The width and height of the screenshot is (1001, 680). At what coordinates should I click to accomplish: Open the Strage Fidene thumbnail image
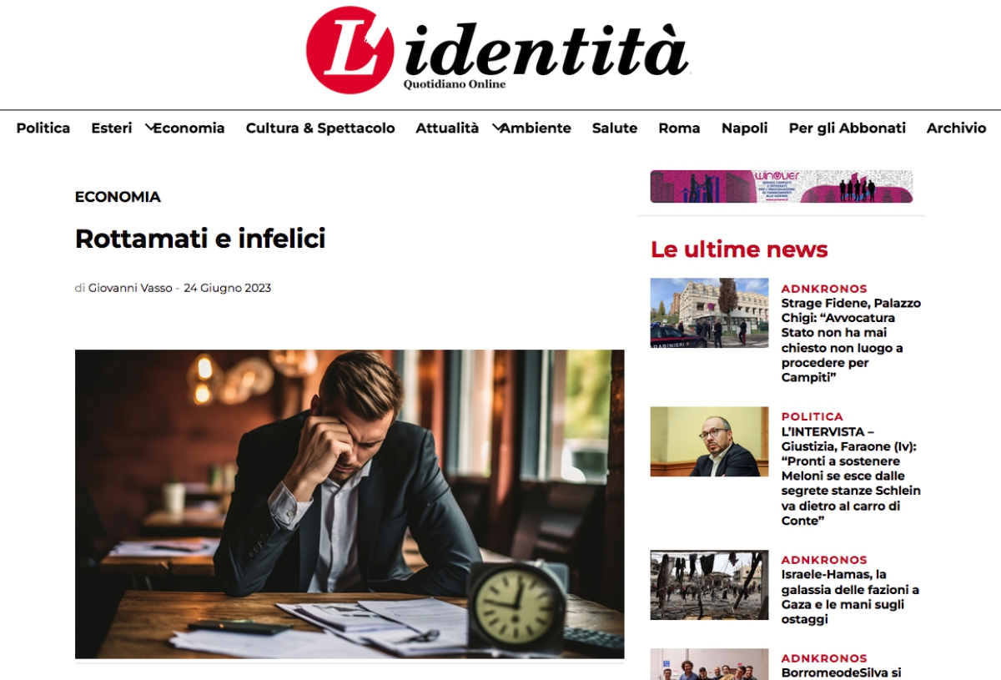coord(709,313)
